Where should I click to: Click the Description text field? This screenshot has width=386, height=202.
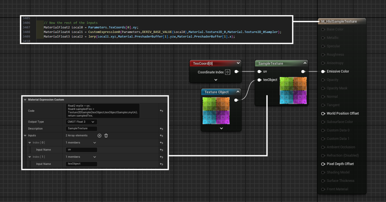pyautogui.click(x=82, y=129)
